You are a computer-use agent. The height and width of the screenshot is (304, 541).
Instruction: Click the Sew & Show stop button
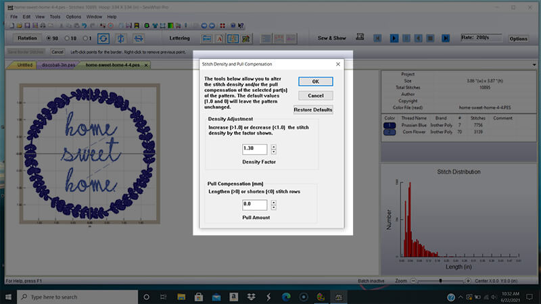click(x=431, y=39)
